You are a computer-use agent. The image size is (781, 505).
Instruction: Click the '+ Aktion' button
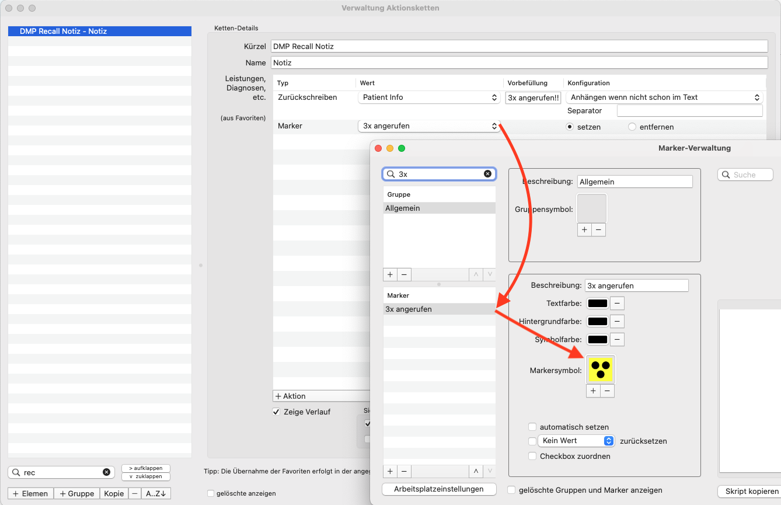(x=321, y=396)
